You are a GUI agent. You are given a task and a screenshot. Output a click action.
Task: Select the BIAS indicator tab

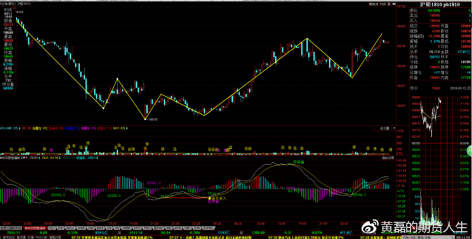pos(100,228)
